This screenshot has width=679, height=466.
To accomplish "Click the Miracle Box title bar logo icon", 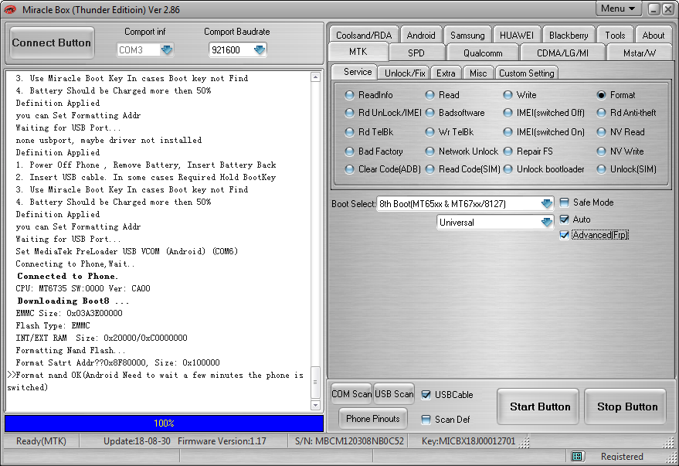I will click(x=10, y=9).
